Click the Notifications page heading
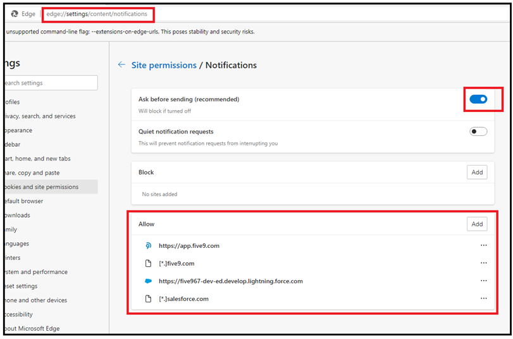The image size is (513, 339). tap(231, 65)
